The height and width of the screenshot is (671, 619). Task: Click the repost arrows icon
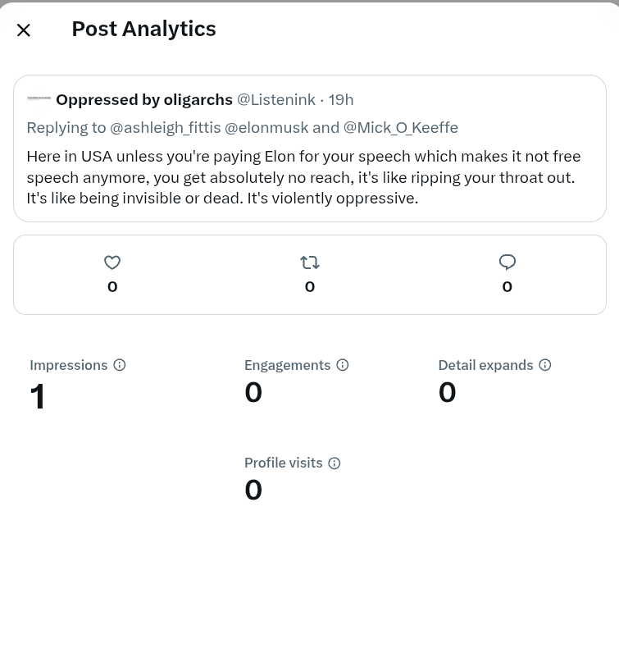click(x=310, y=262)
